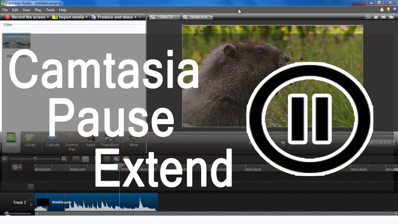
Task: Click Record the screen button
Action: pos(25,17)
